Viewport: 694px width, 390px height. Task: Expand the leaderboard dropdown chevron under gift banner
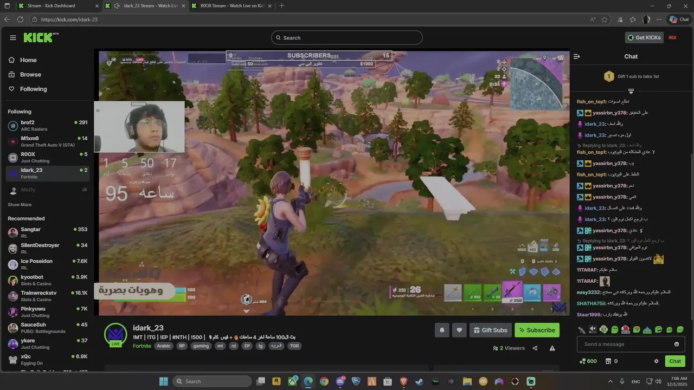pyautogui.click(x=631, y=91)
